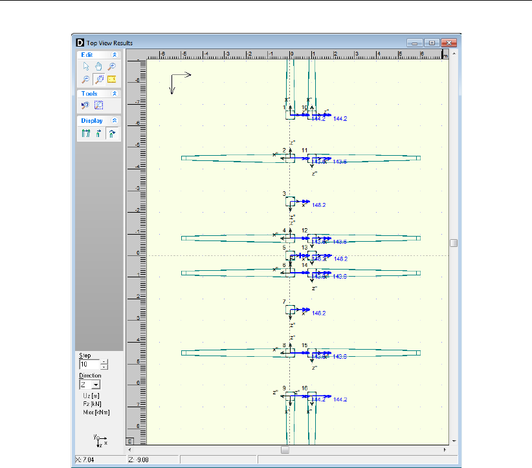Toggle the curved-arrow moment display icon

coord(111,134)
